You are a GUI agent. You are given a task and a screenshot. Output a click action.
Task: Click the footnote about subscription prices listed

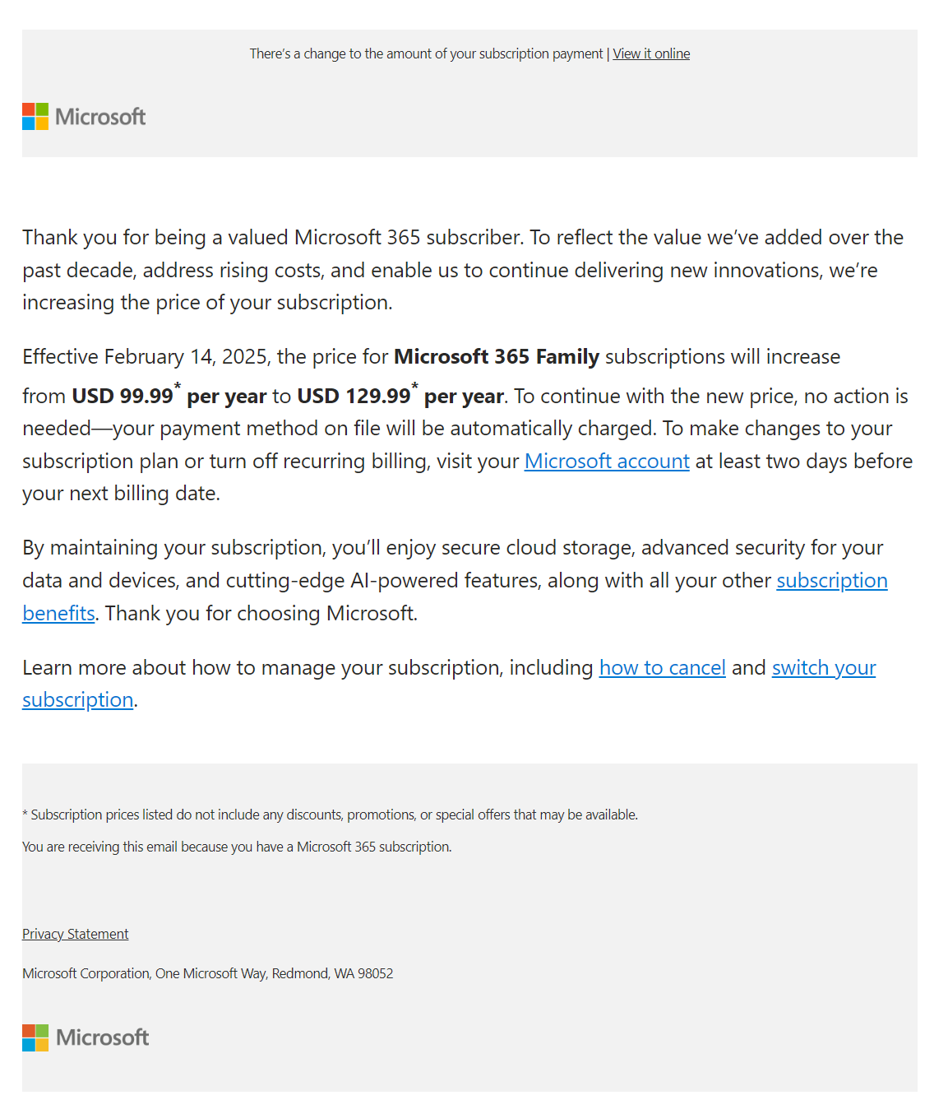(x=330, y=815)
